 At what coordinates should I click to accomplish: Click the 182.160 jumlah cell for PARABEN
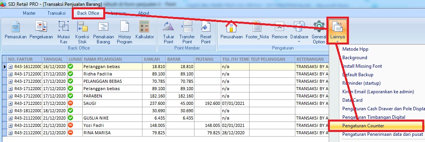[154, 96]
